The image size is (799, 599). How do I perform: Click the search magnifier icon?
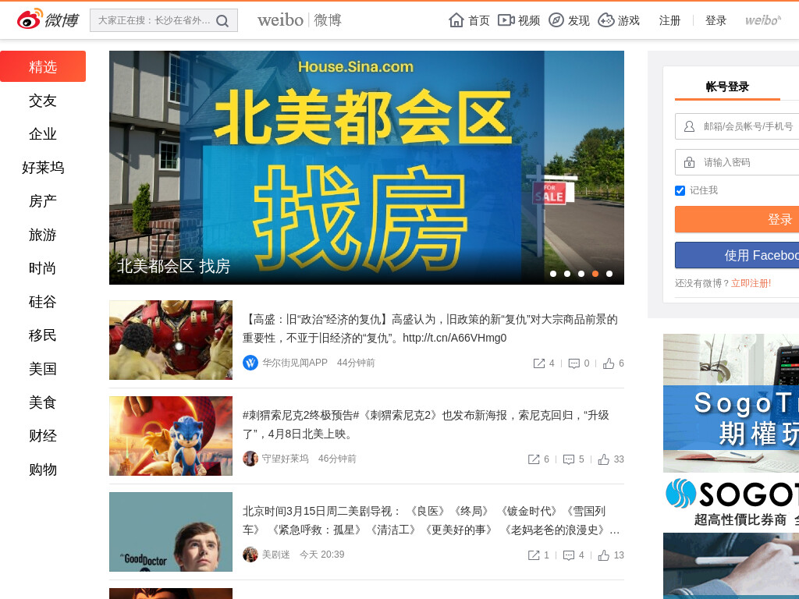click(x=222, y=21)
